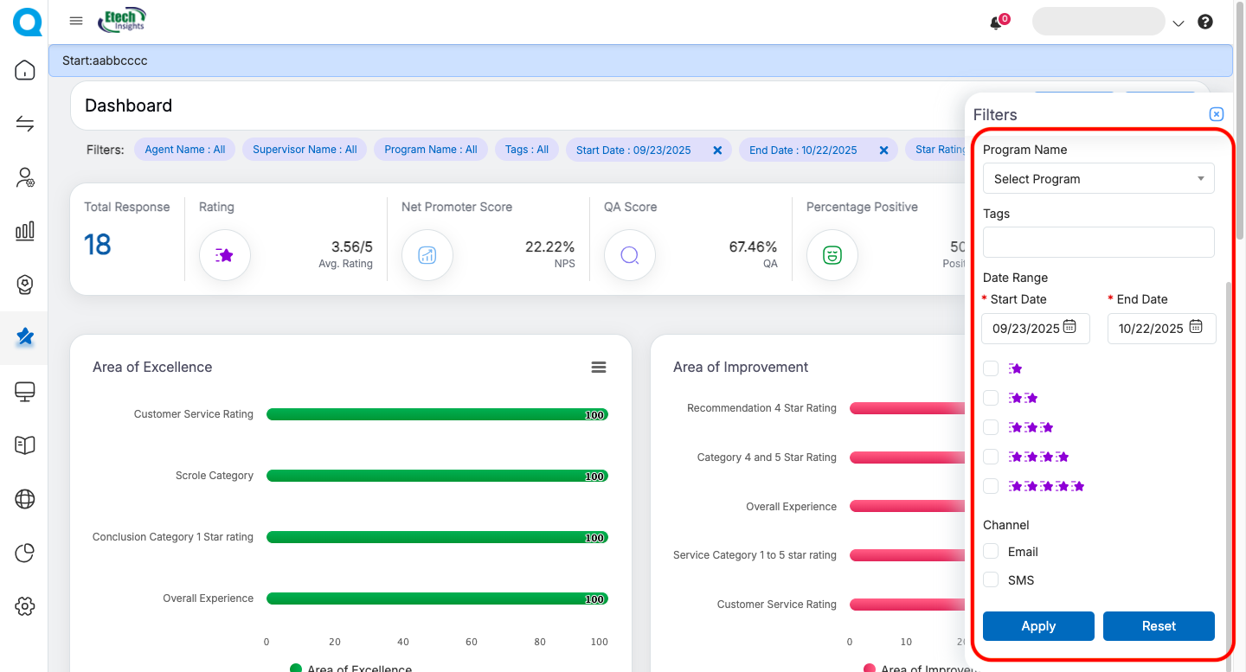Enable the Email channel checkbox
Screen dimensions: 1246x672
991,551
